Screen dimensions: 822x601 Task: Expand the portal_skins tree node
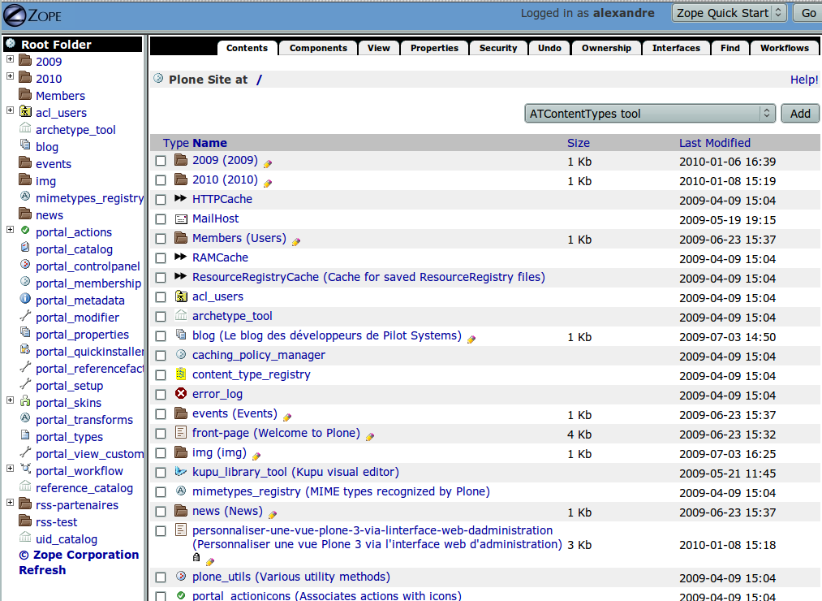10,400
